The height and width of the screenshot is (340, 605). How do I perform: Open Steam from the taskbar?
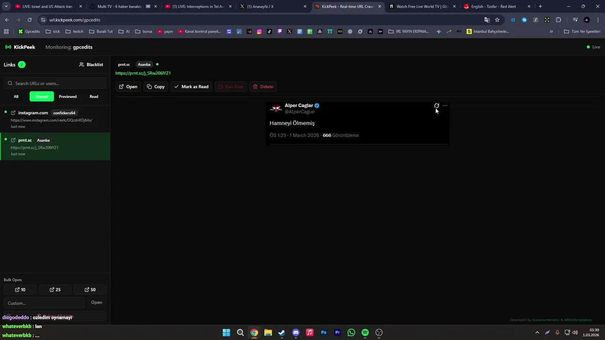click(282, 332)
